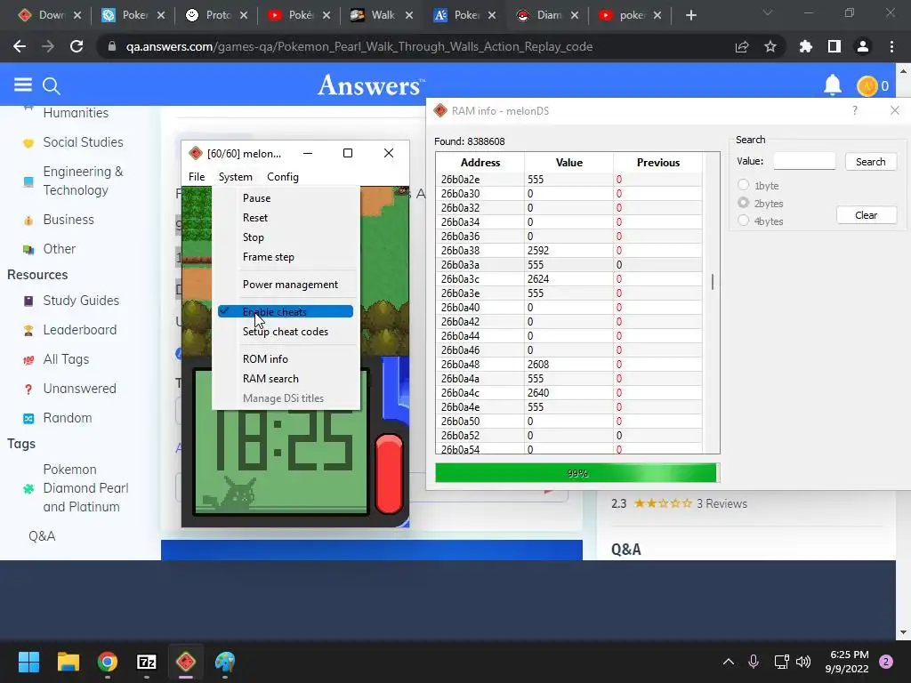Show hidden system tray icons
Image resolution: width=911 pixels, height=683 pixels.
click(x=728, y=662)
